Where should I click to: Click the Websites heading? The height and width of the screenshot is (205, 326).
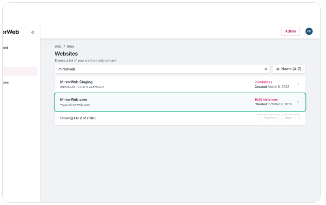pyautogui.click(x=66, y=54)
